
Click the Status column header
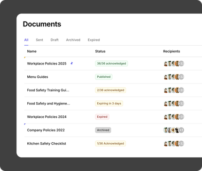click(x=100, y=51)
